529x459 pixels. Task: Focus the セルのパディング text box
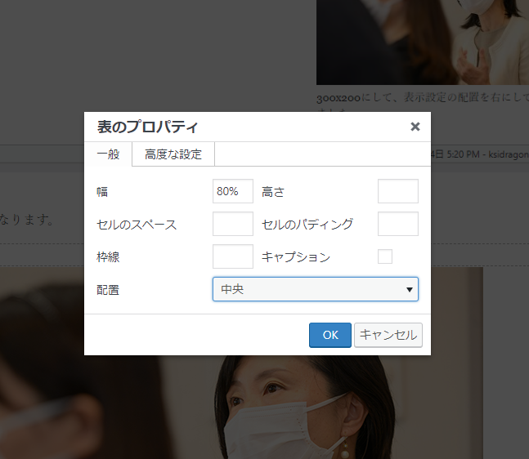click(x=397, y=224)
